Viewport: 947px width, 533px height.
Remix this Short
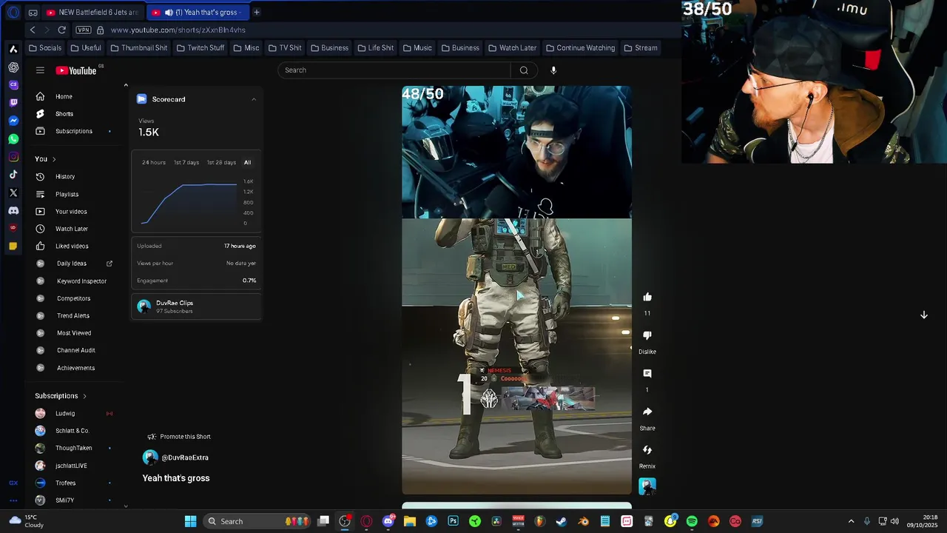(x=647, y=450)
